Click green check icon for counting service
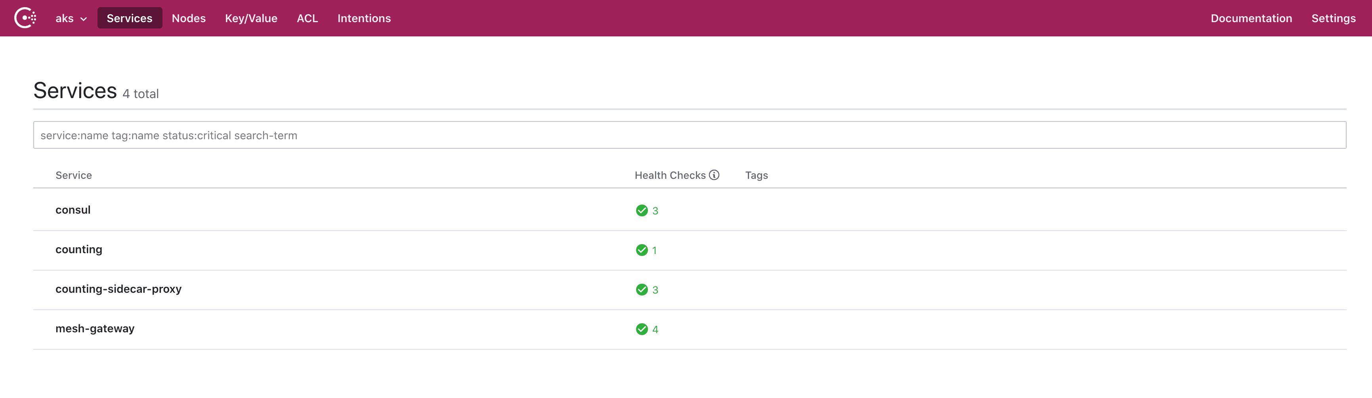Viewport: 1372px width, 398px height. [642, 250]
